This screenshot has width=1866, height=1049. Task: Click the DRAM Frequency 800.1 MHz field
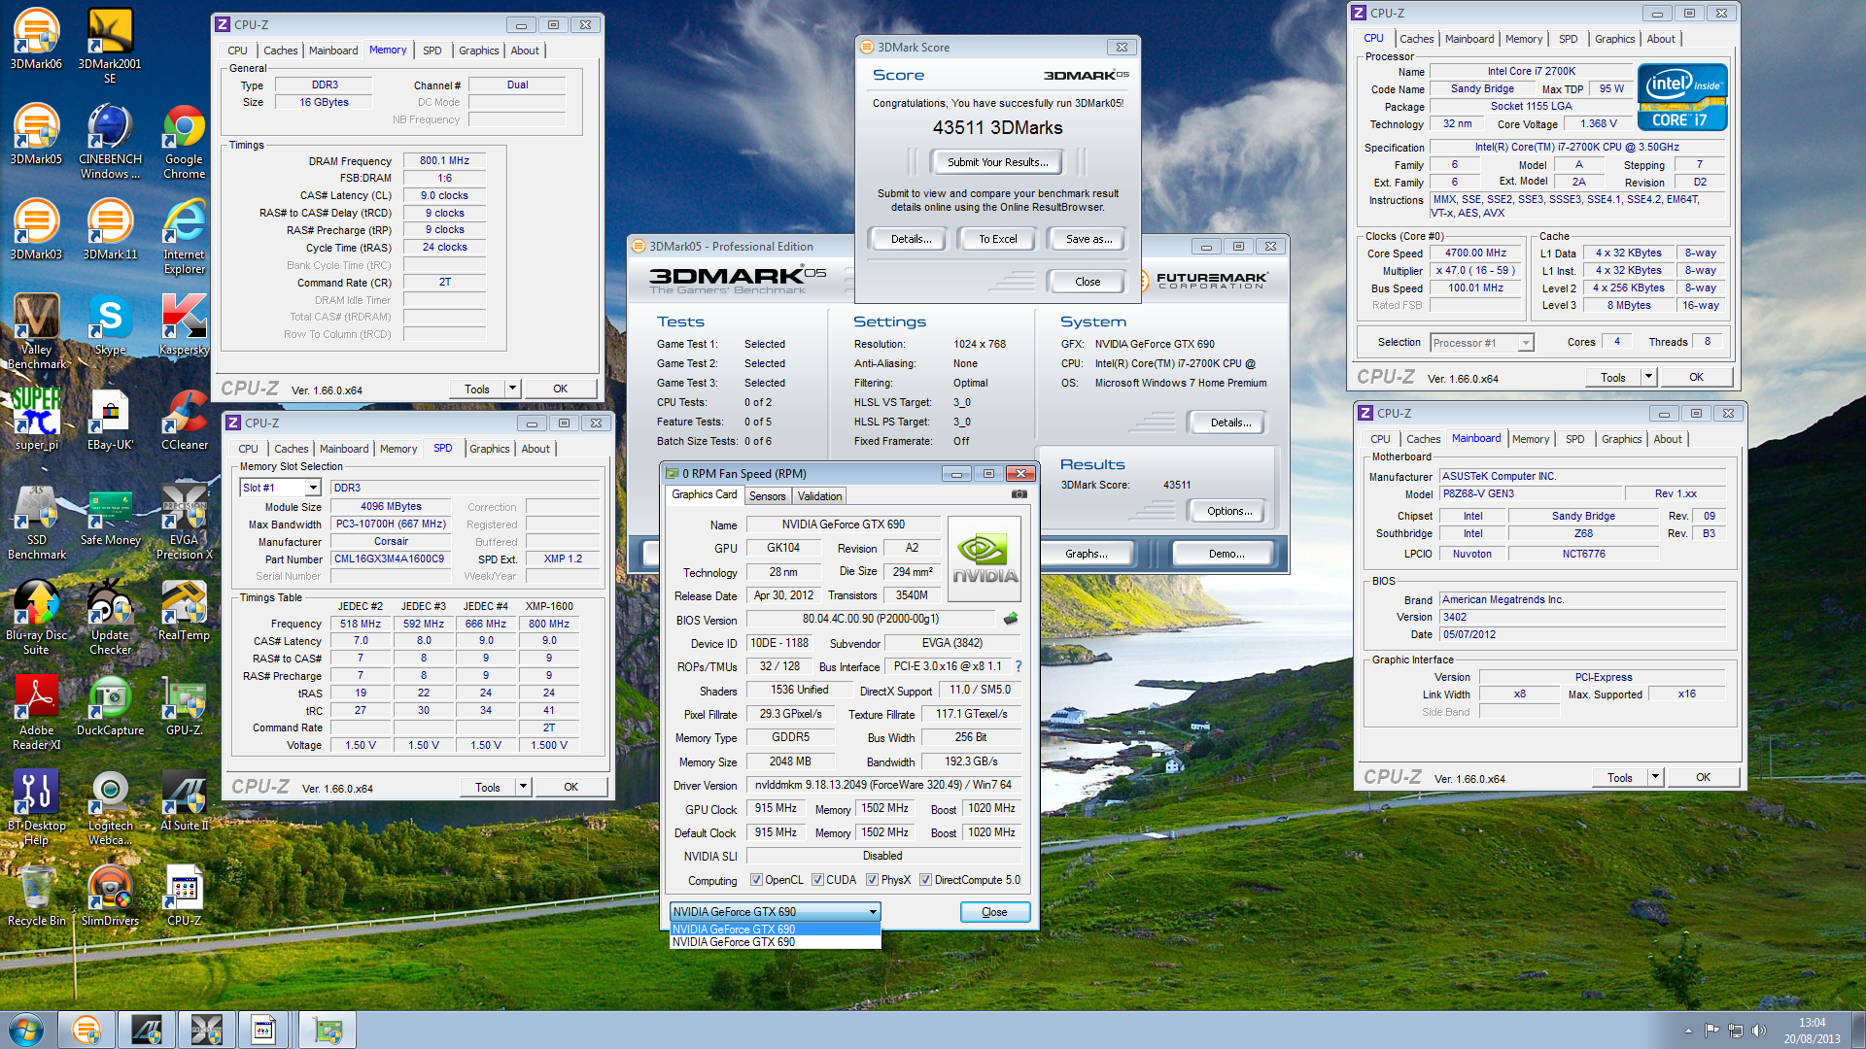click(444, 161)
